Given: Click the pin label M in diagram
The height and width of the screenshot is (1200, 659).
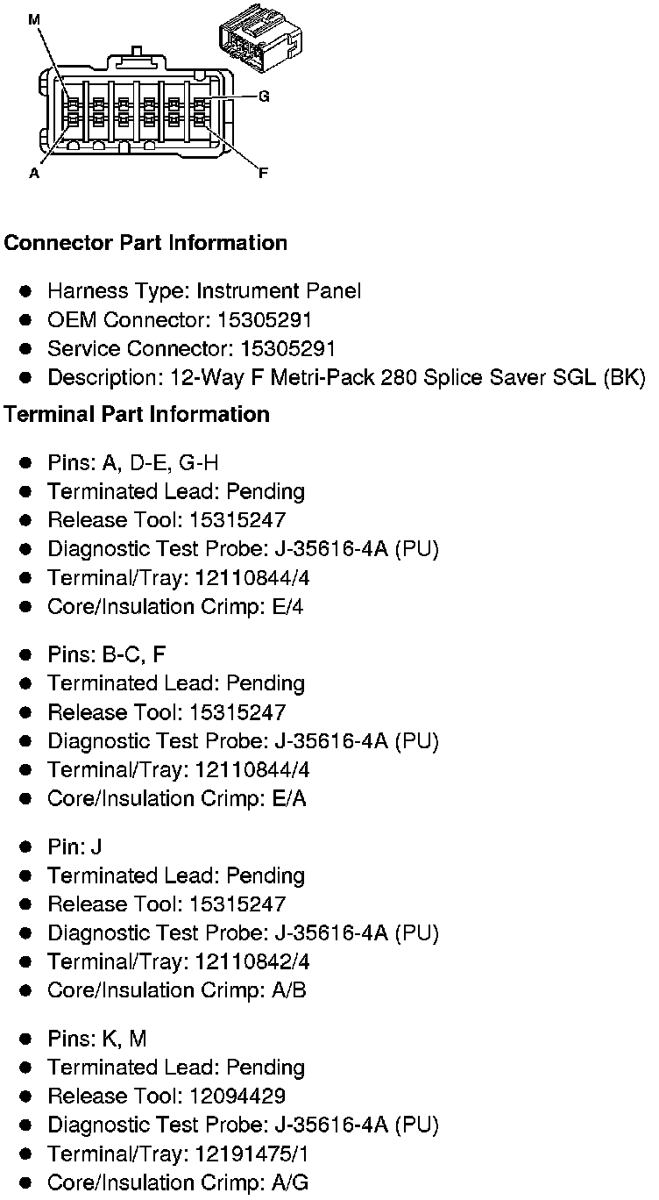Looking at the screenshot, I should pyautogui.click(x=34, y=18).
